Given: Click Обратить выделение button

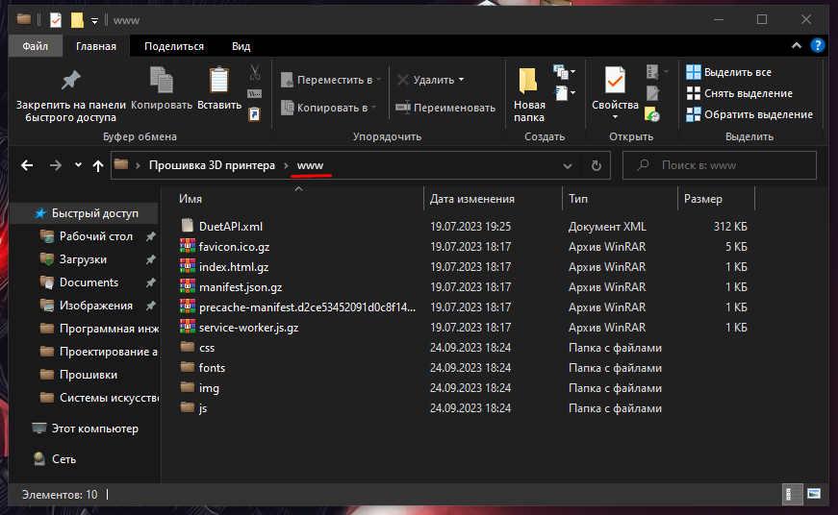Looking at the screenshot, I should pyautogui.click(x=749, y=114).
